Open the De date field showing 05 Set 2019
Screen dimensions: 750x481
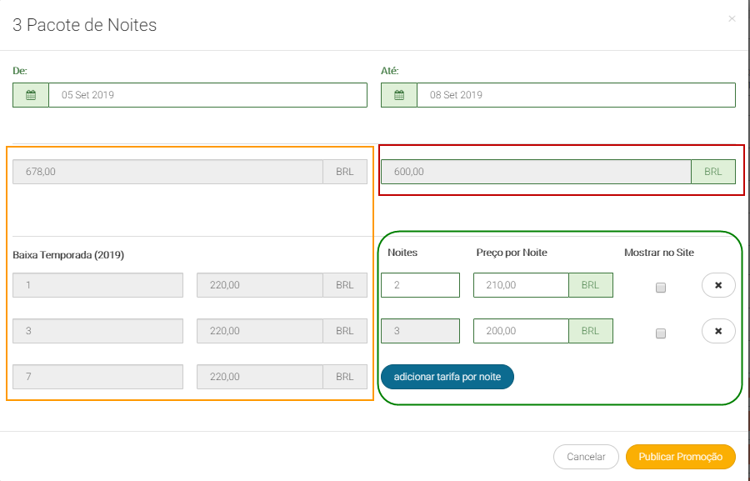click(x=207, y=95)
